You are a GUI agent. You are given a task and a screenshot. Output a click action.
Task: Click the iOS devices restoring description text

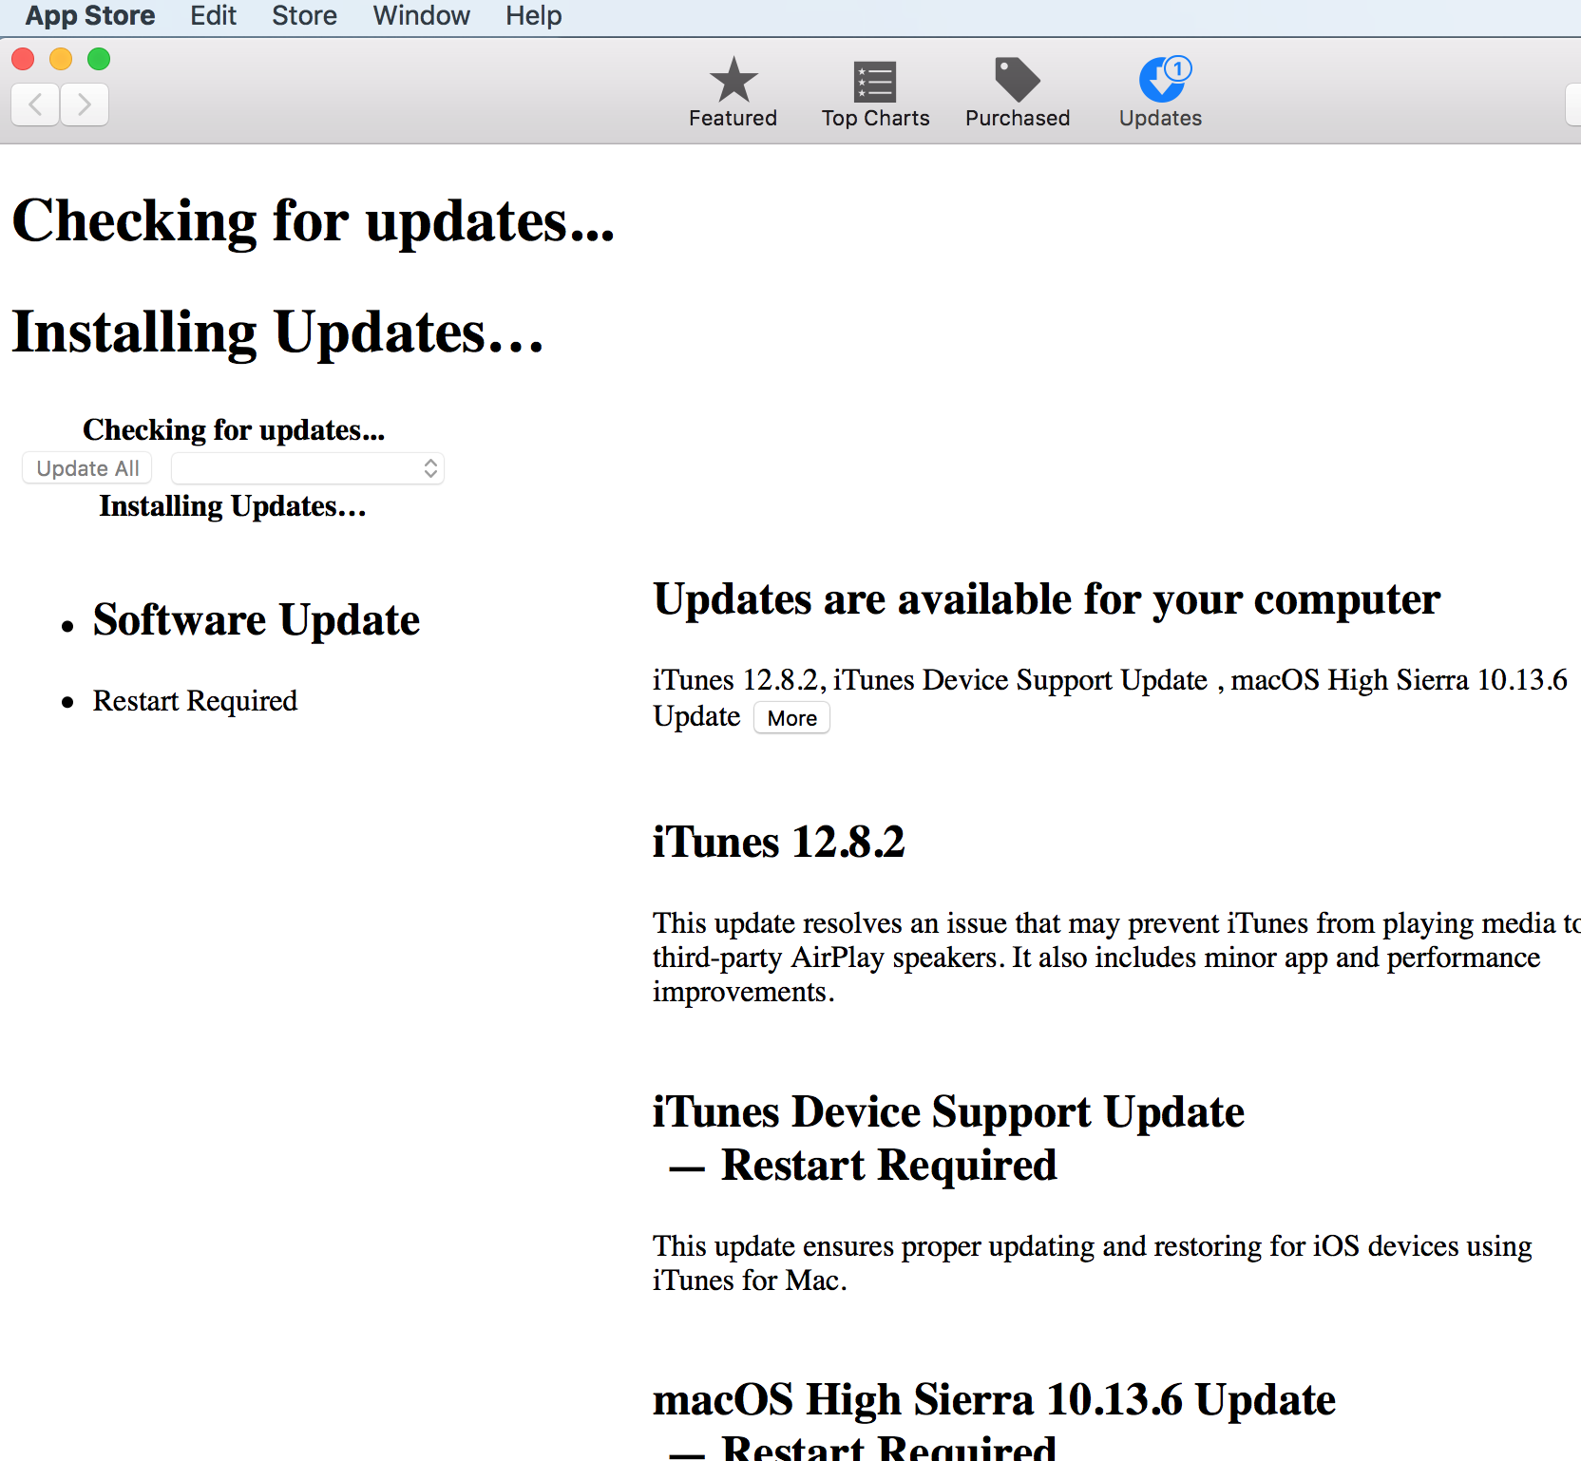tap(1093, 1263)
